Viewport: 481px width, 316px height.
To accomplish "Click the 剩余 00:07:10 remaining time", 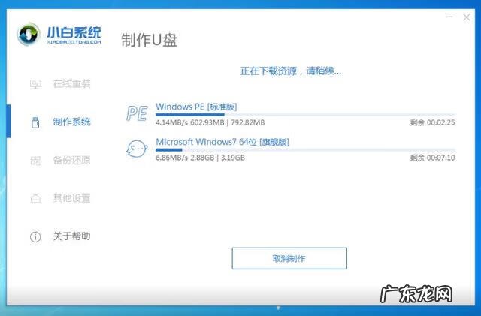I will click(x=433, y=158).
